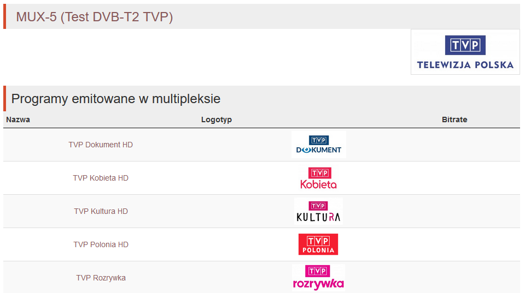The image size is (525, 293).
Task: Visit the TVP Polonia HD link
Action: pyautogui.click(x=101, y=244)
